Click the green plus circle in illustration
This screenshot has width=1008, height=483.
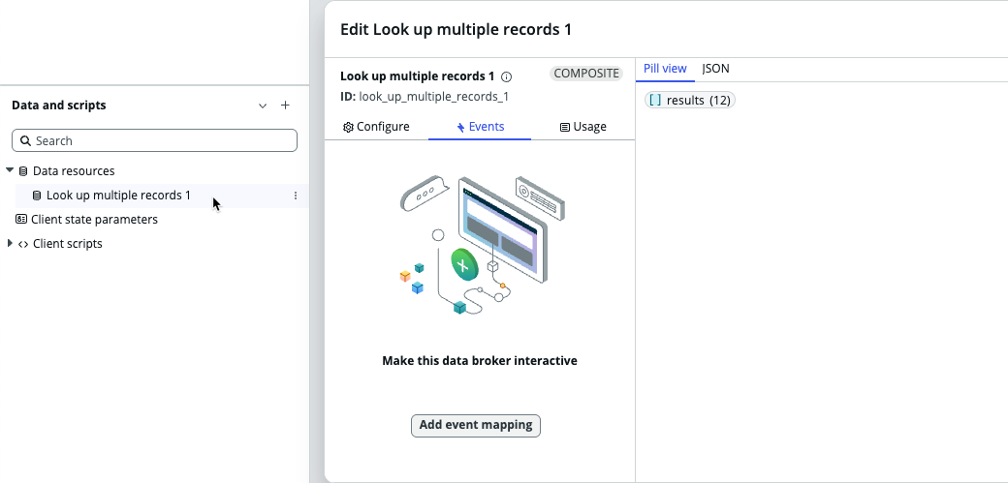point(464,264)
